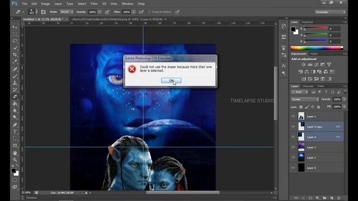Select the Paint Bucket tool
The image size is (358, 201).
(15, 104)
